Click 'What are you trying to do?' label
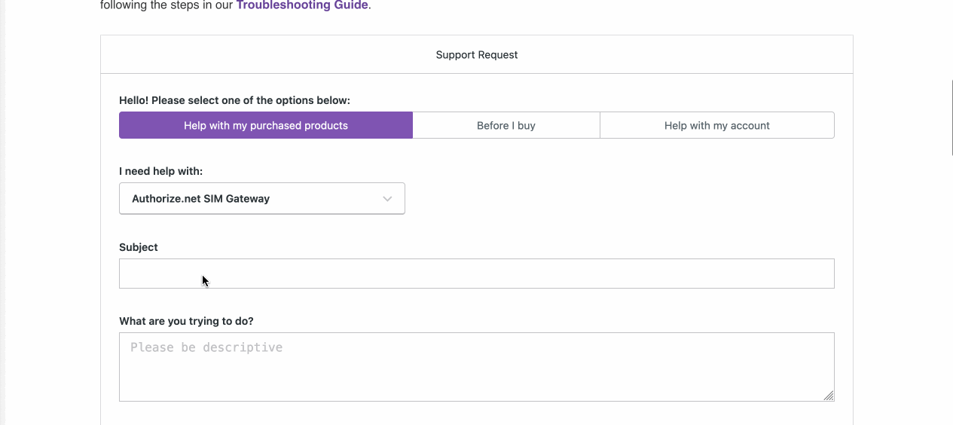The height and width of the screenshot is (425, 953). pos(186,321)
